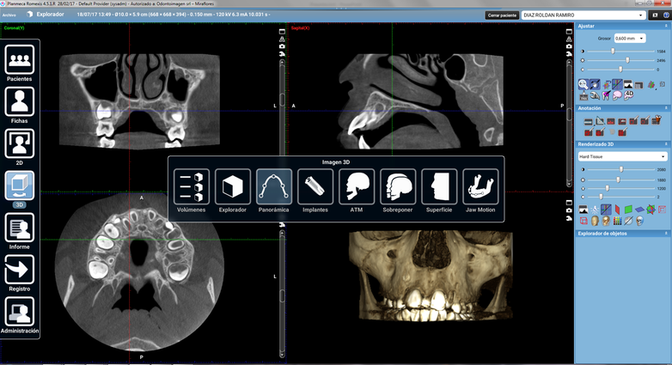
Task: Toggle the histogram in Renderizado 3D
Action: pos(583,209)
